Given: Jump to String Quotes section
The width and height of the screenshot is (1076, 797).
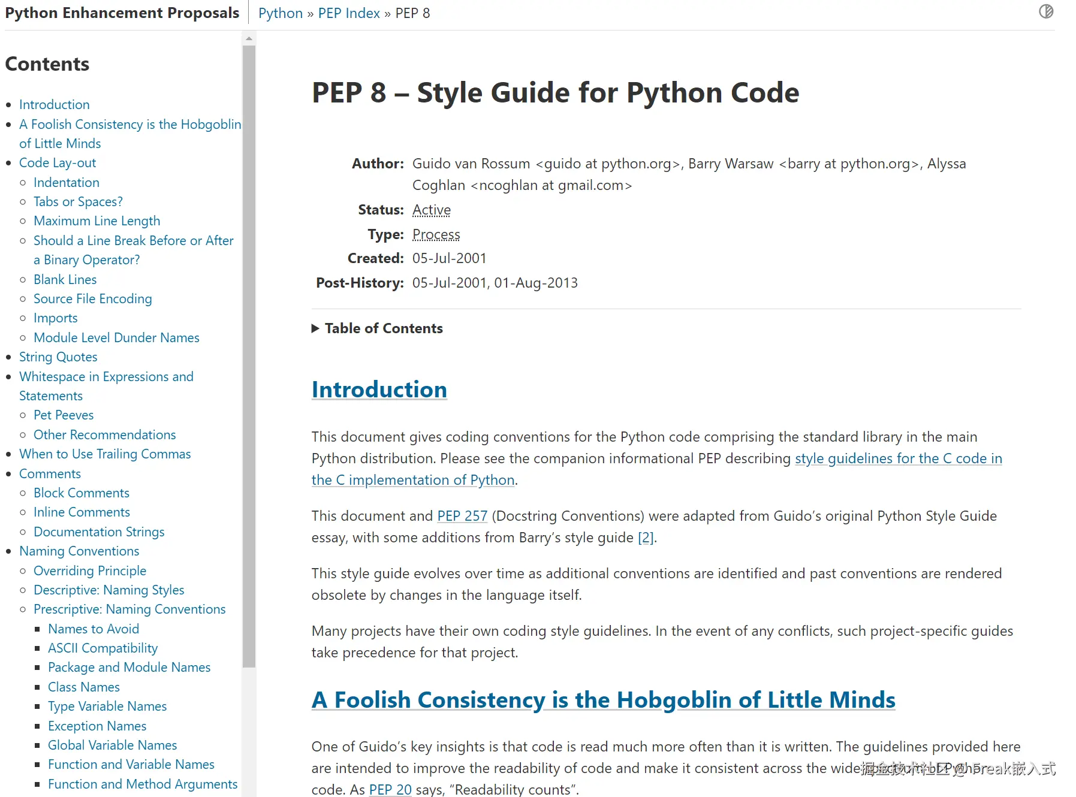Looking at the screenshot, I should click(58, 357).
